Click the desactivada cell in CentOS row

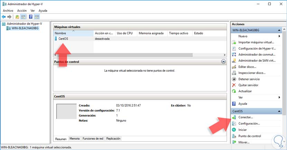(102, 39)
